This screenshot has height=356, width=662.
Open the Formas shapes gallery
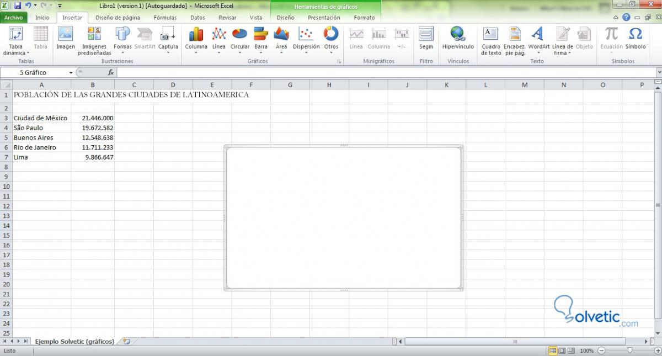(122, 40)
